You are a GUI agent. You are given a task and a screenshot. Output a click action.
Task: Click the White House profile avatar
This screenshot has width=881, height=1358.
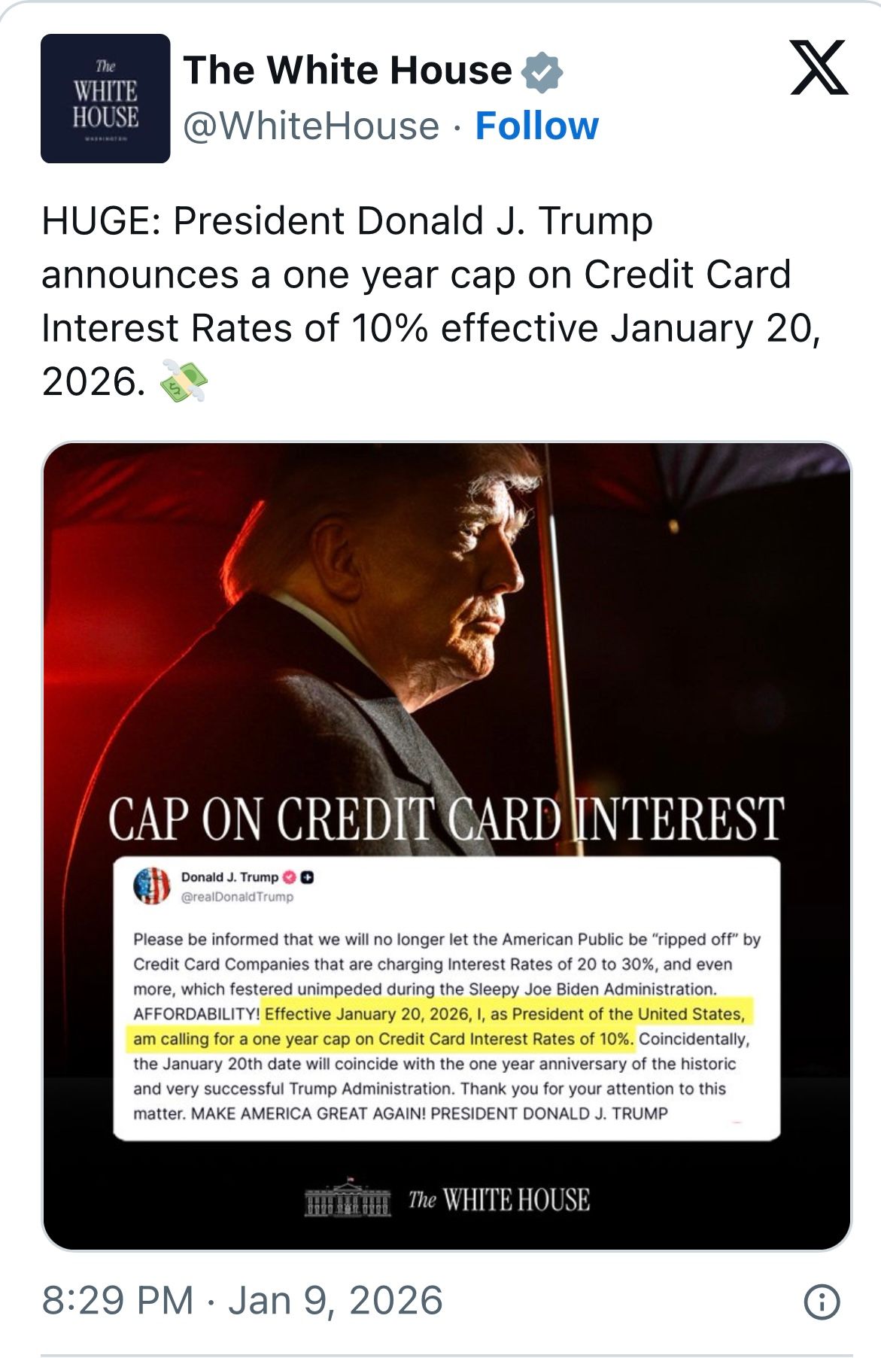[x=105, y=99]
